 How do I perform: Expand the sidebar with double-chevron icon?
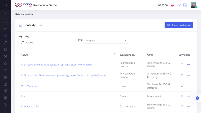(6, 5)
